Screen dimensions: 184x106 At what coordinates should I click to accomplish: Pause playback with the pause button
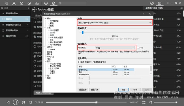[16, 102]
